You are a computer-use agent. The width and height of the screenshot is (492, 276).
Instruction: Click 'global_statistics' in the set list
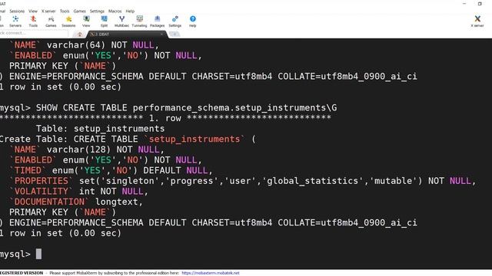tap(312, 181)
